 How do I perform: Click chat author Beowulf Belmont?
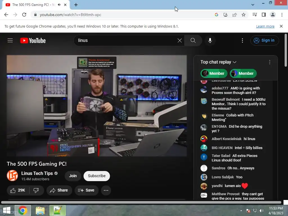point(226,99)
